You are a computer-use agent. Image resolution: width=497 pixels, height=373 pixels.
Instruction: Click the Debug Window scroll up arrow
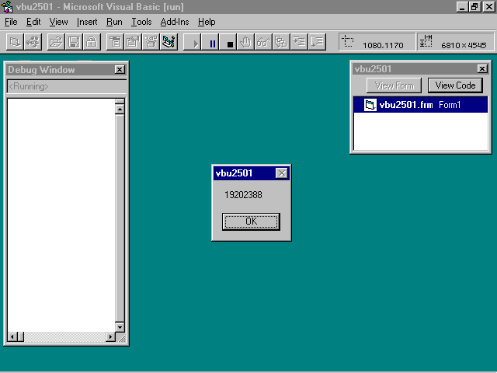120,109
